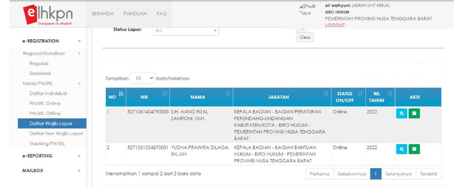
Task: Click the blue magnifier icon for Yudha Prawira
Action: pyautogui.click(x=401, y=149)
